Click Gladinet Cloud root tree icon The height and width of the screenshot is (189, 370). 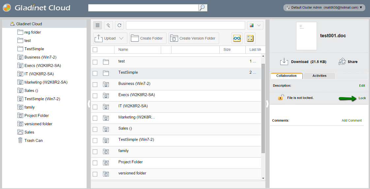(x=12, y=24)
